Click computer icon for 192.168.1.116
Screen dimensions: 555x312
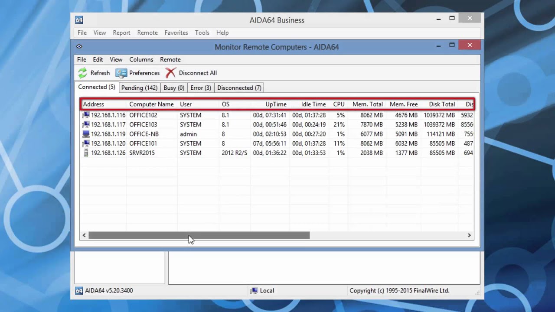pyautogui.click(x=86, y=115)
